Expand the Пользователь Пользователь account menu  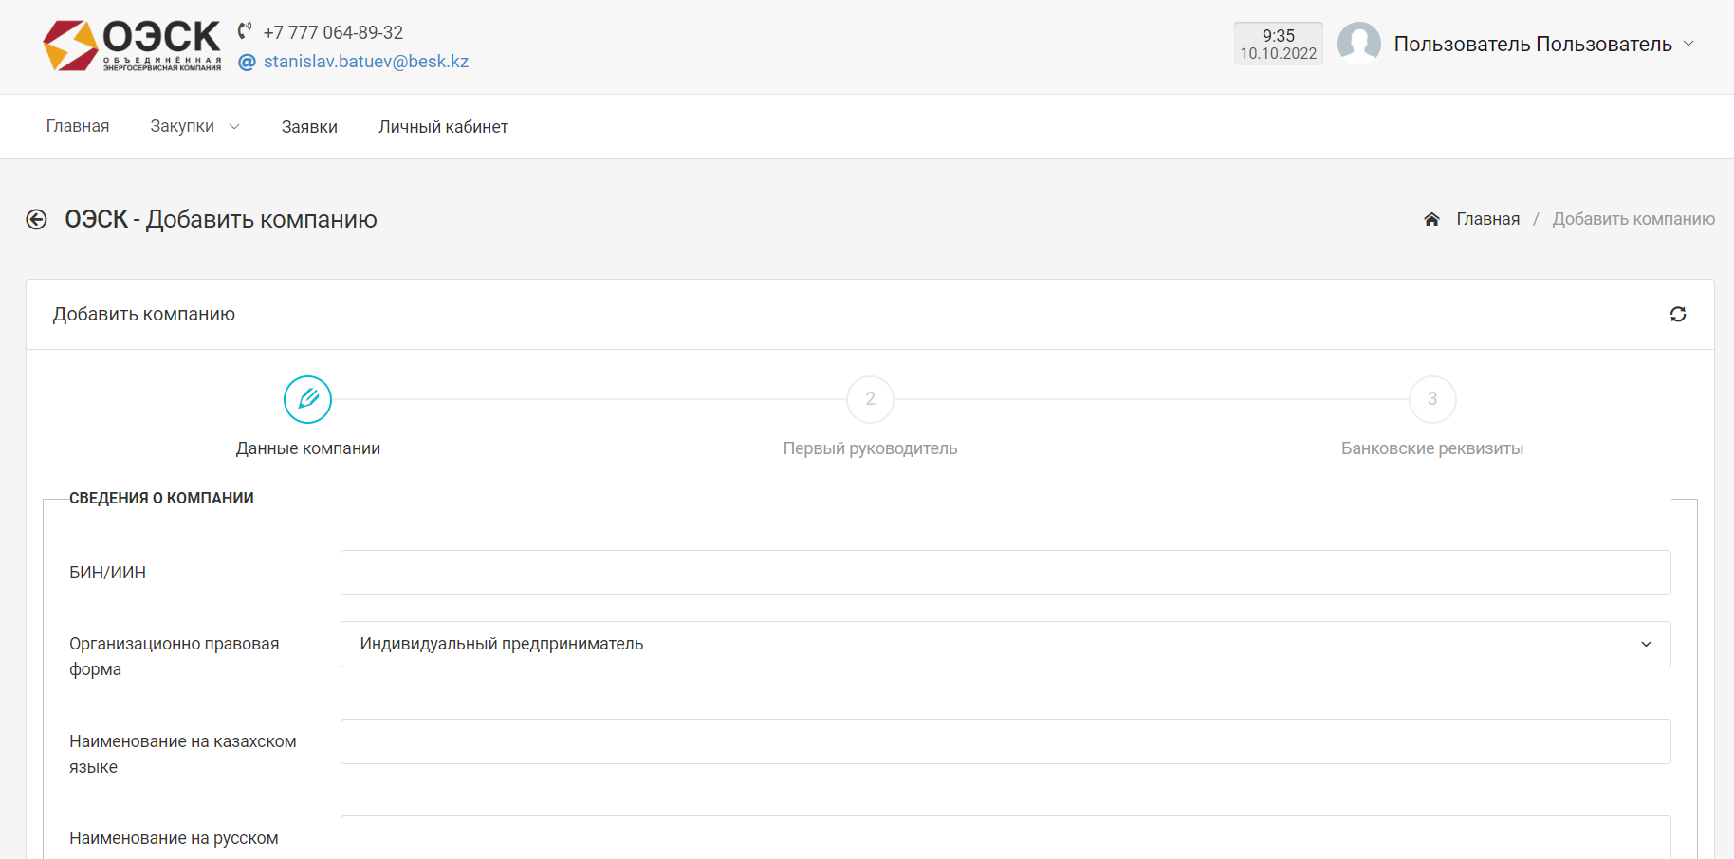click(x=1542, y=45)
